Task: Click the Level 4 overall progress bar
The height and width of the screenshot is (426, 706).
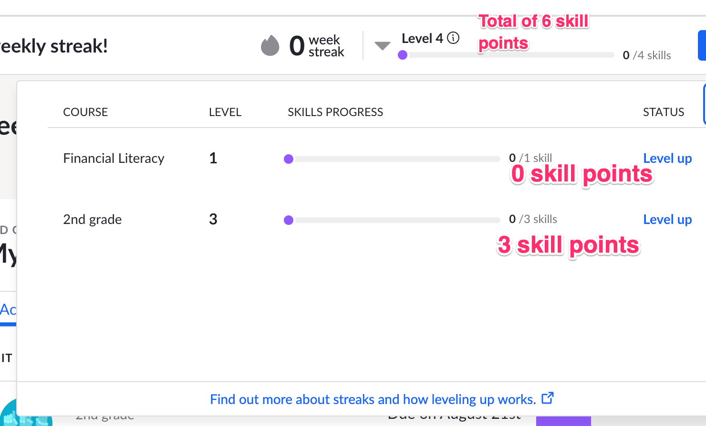Action: [510, 55]
